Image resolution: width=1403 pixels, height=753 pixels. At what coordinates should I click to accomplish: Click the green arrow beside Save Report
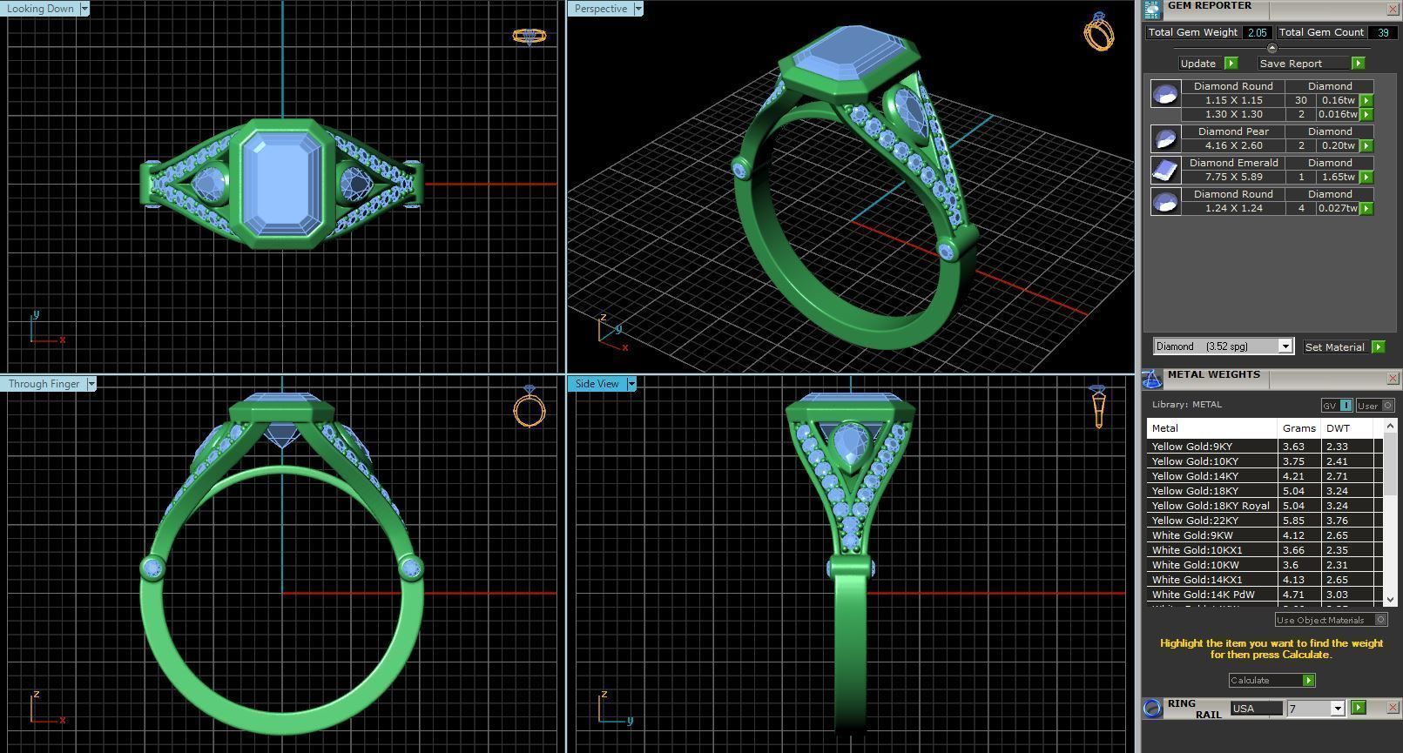1358,64
